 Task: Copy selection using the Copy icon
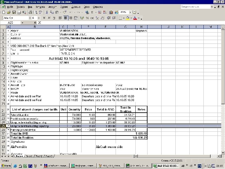[x=52, y=12]
